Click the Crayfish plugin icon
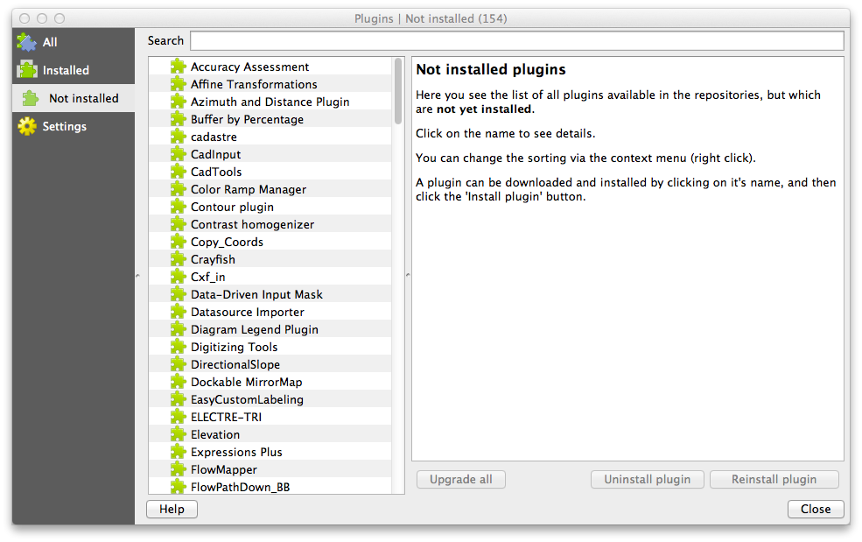This screenshot has height=542, width=862. pyautogui.click(x=179, y=259)
